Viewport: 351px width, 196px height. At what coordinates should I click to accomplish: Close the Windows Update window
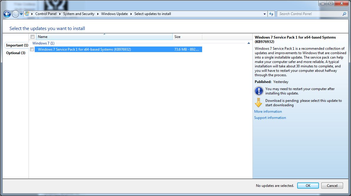(x=342, y=3)
